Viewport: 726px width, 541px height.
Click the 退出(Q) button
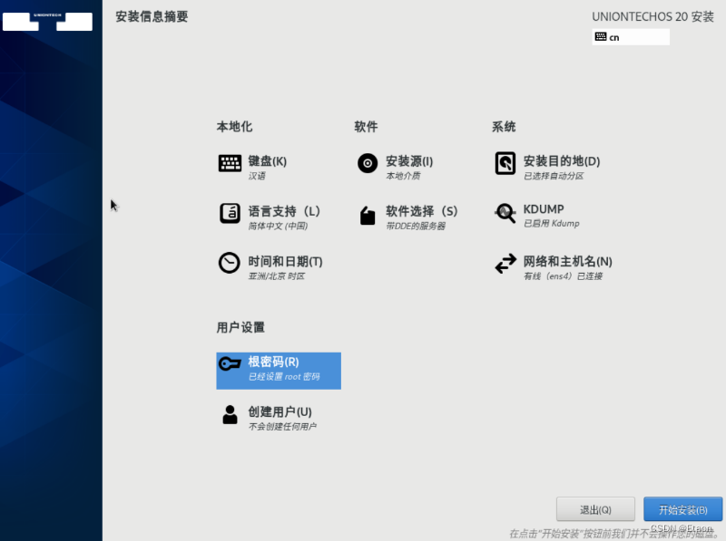click(x=595, y=509)
